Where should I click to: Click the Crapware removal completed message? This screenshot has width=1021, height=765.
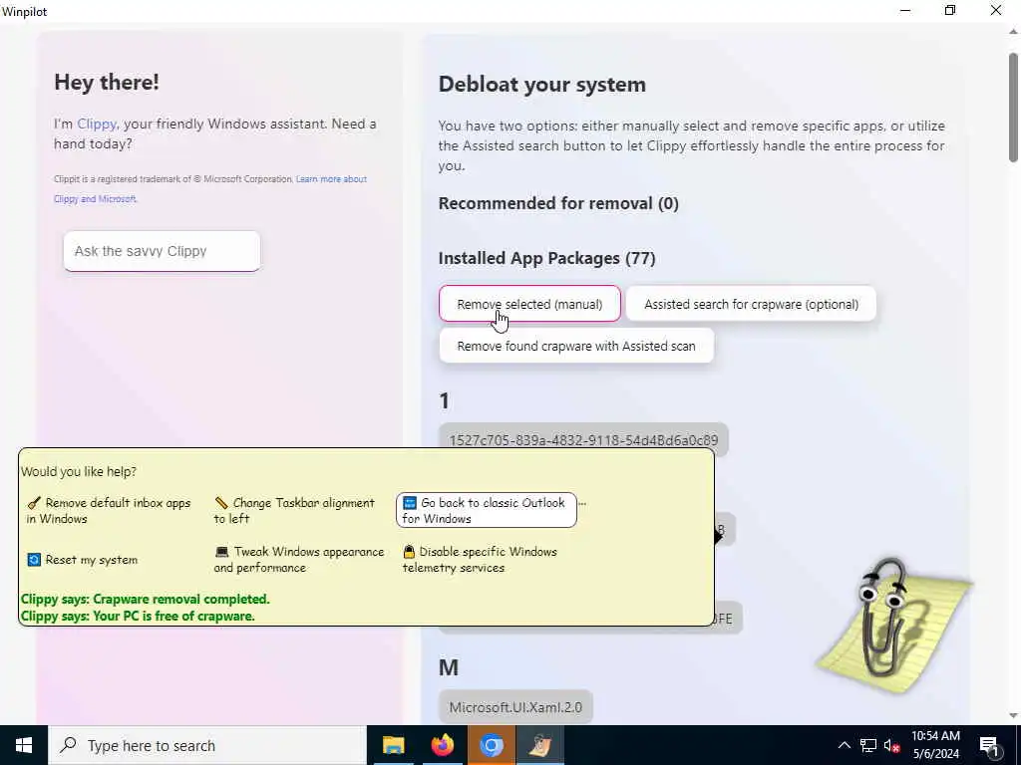pos(146,599)
